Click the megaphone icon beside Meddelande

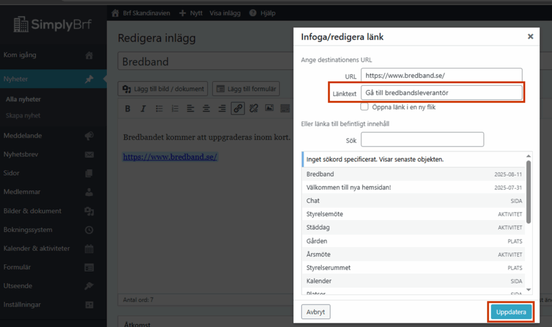[x=89, y=135]
